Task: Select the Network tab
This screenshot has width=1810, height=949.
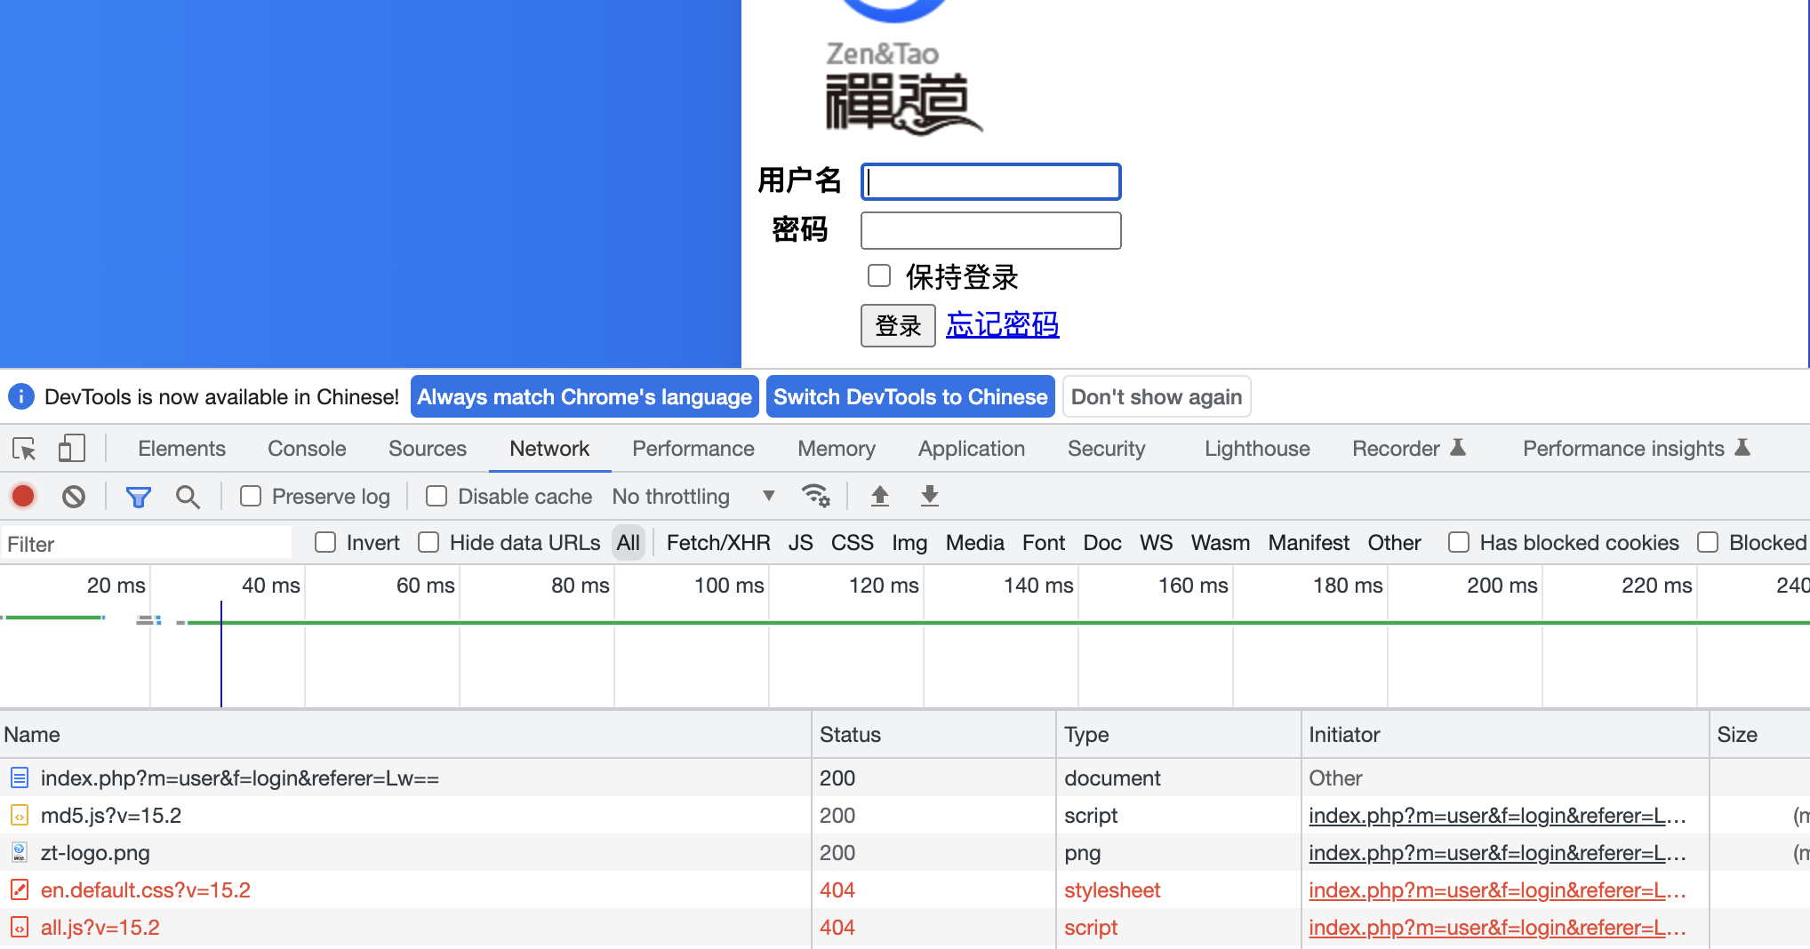Action: pos(549,449)
